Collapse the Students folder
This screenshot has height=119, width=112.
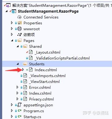coord(18,64)
